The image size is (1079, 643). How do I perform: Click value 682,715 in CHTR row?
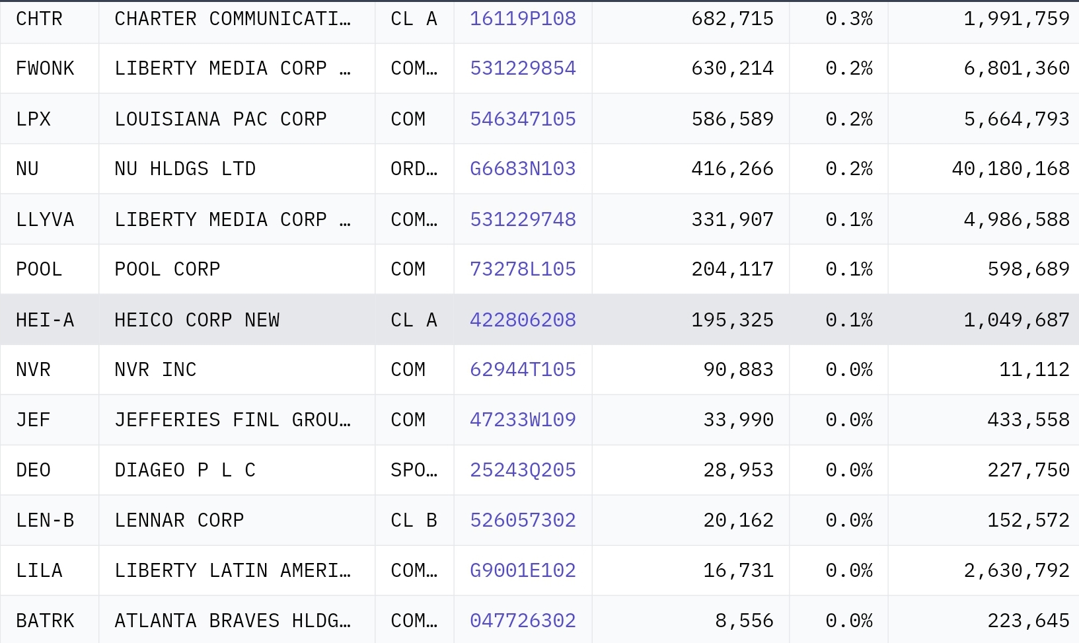[x=732, y=19]
